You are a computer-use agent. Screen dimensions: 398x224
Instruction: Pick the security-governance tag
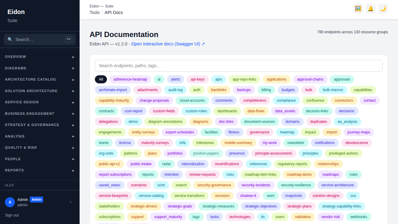[x=214, y=185]
